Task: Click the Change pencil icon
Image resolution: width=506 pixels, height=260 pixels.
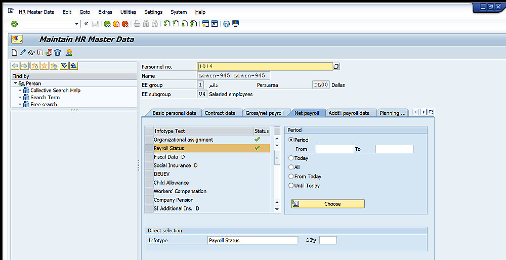Action: coord(23,52)
